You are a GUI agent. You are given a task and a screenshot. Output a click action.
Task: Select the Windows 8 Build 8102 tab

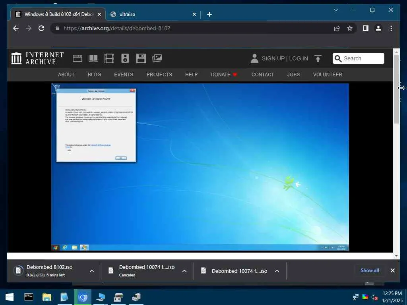[x=58, y=14]
